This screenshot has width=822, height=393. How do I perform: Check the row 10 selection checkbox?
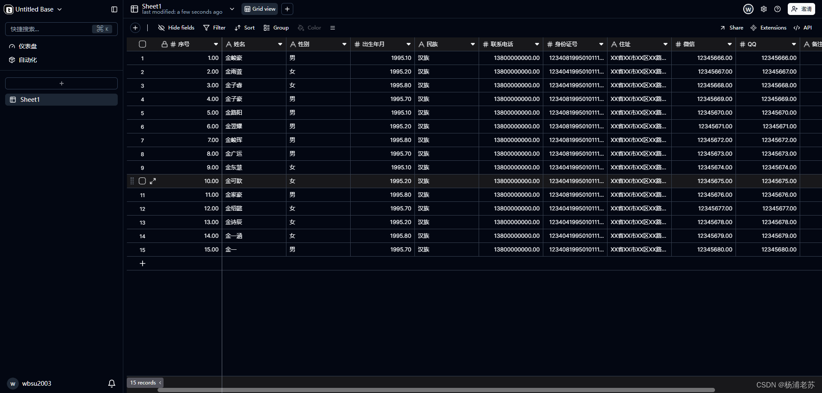pyautogui.click(x=143, y=181)
